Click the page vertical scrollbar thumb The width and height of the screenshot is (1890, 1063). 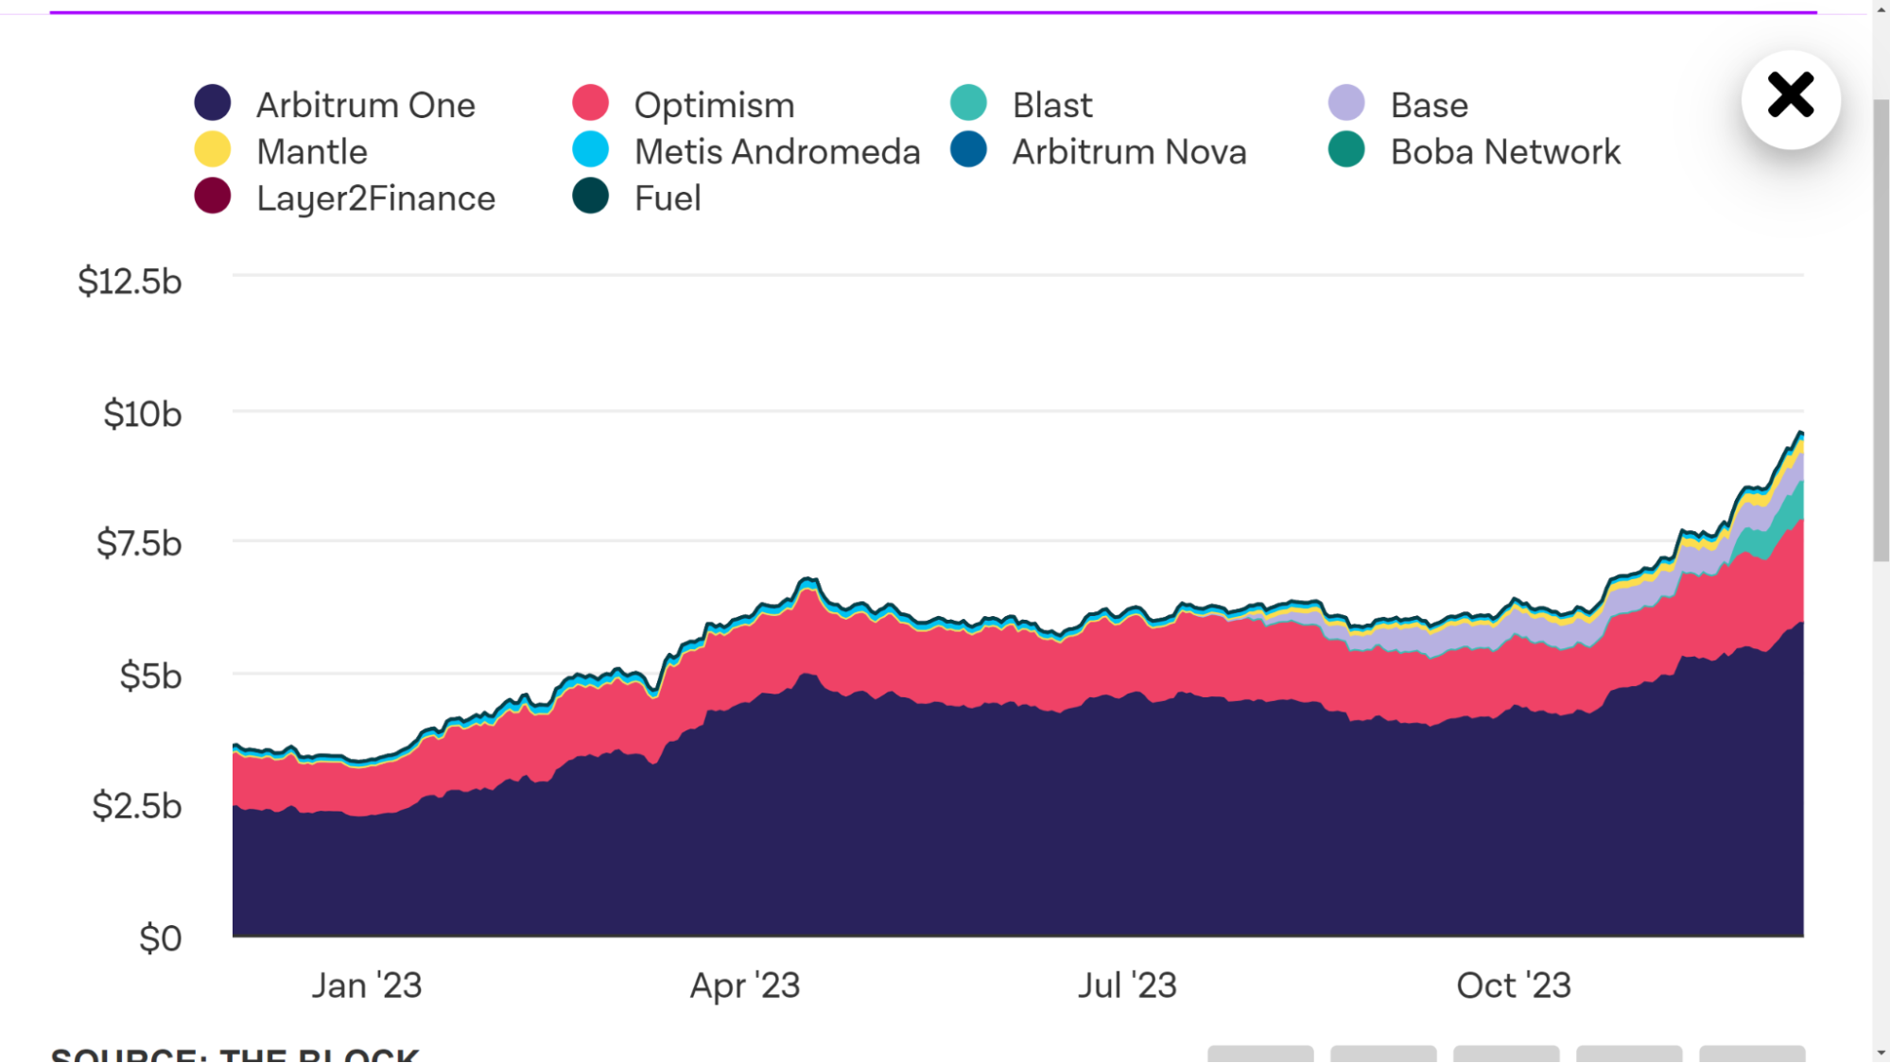pos(1881,331)
